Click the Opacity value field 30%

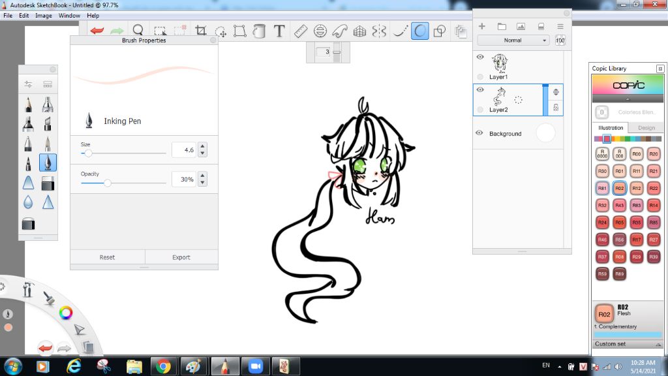(184, 180)
